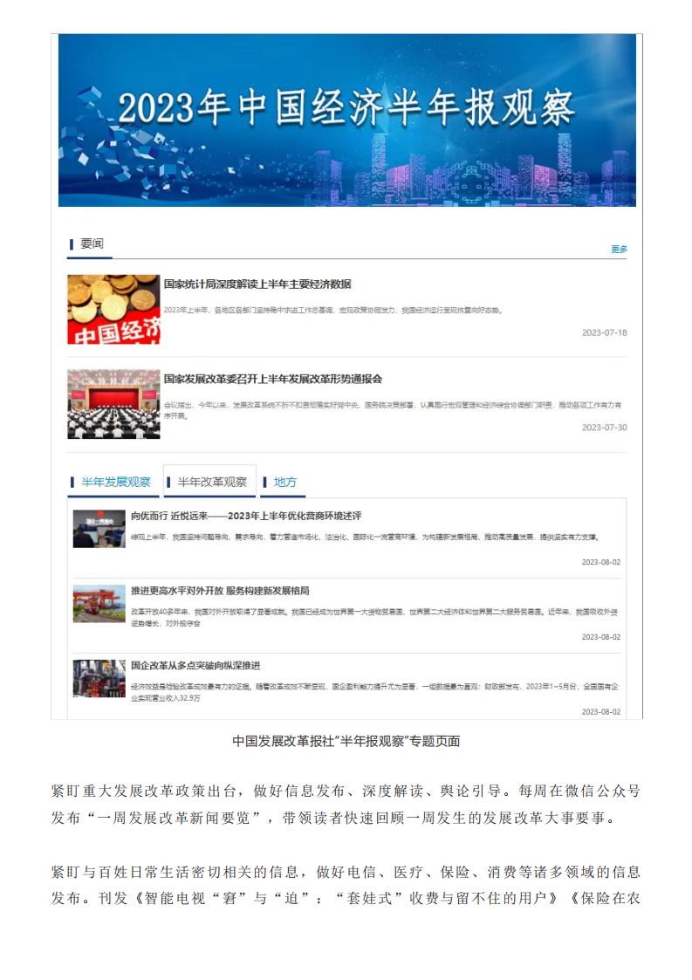Select paragraph starting 紧盯与百姓日常生活密切相关的信息
Image resolution: width=692 pixels, height=980 pixels.
[346, 885]
